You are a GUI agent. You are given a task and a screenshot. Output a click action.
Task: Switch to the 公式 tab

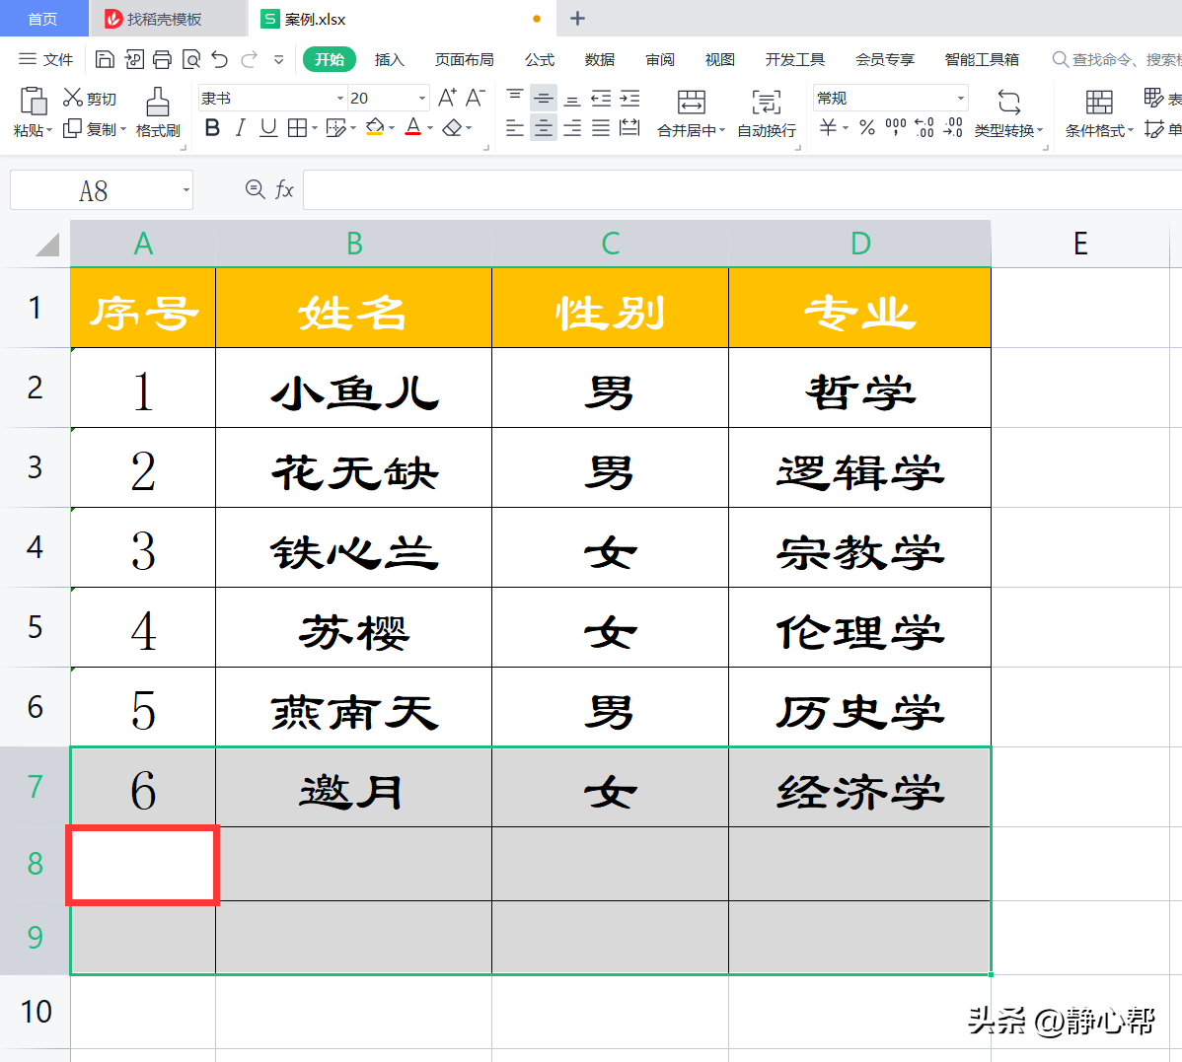540,59
